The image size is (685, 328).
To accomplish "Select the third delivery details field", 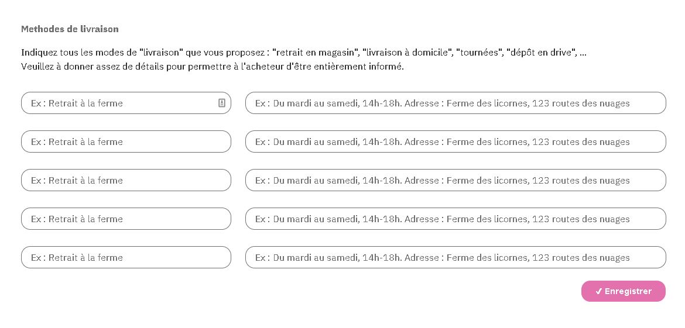I will point(455,180).
